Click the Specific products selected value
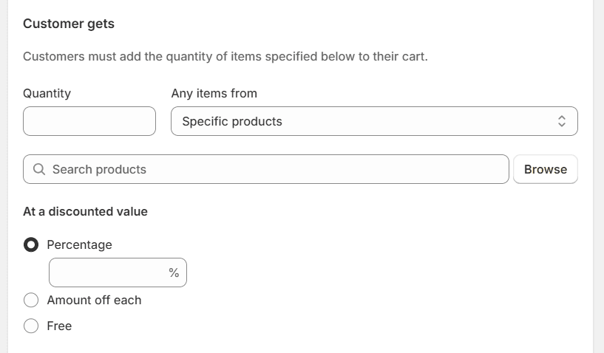The image size is (604, 353). tap(232, 121)
